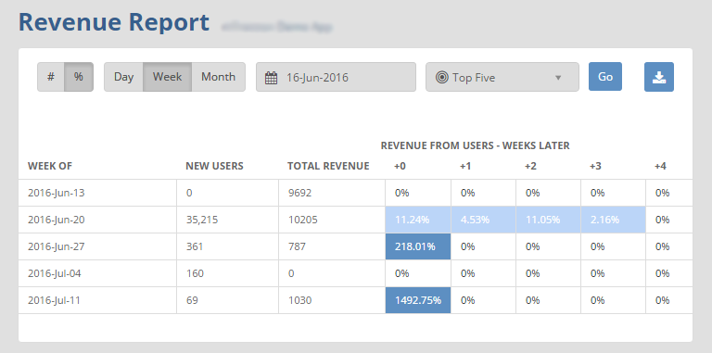Click the target icon beside Top Five
The width and height of the screenshot is (712, 353).
click(441, 78)
